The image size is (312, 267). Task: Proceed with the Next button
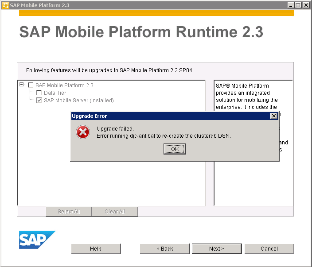tap(217, 249)
